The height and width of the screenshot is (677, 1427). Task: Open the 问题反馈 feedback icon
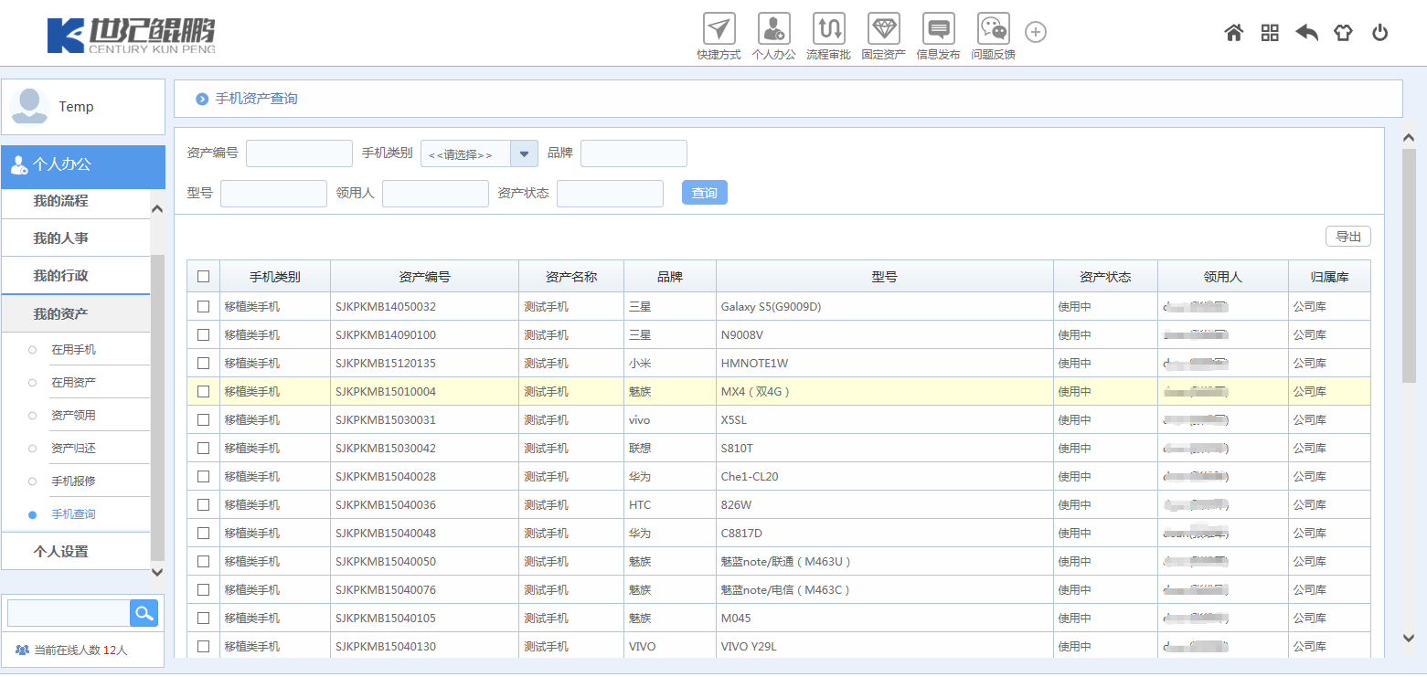coord(993,29)
